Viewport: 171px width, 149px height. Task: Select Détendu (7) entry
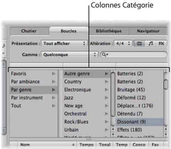click(140, 114)
